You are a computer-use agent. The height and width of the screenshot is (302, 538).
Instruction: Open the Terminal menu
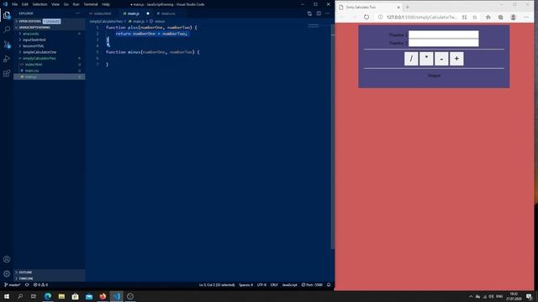coord(91,4)
